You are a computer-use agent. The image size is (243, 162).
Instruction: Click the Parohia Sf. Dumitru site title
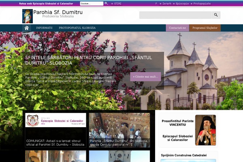coord(58,13)
